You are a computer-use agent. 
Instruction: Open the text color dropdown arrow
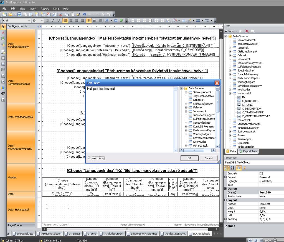pos(111,20)
